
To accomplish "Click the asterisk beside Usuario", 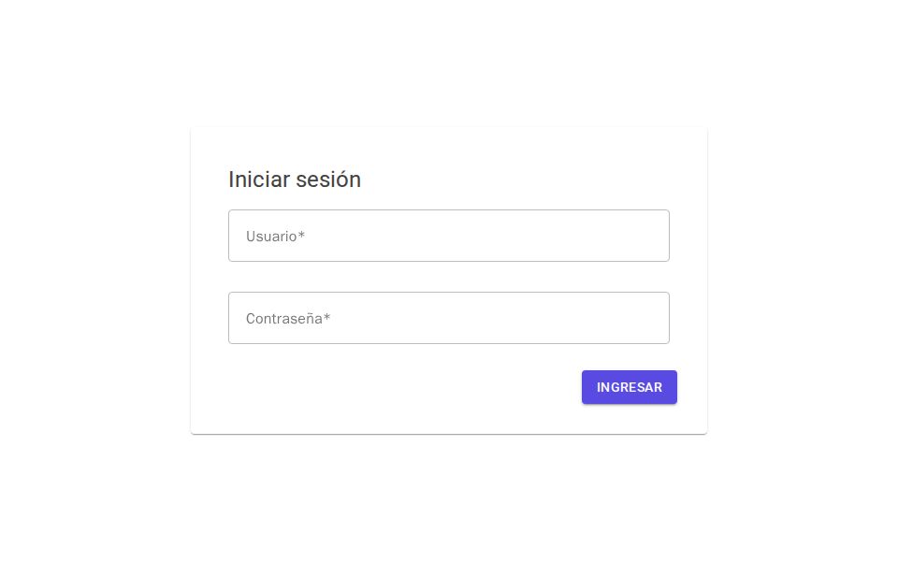I will (301, 237).
